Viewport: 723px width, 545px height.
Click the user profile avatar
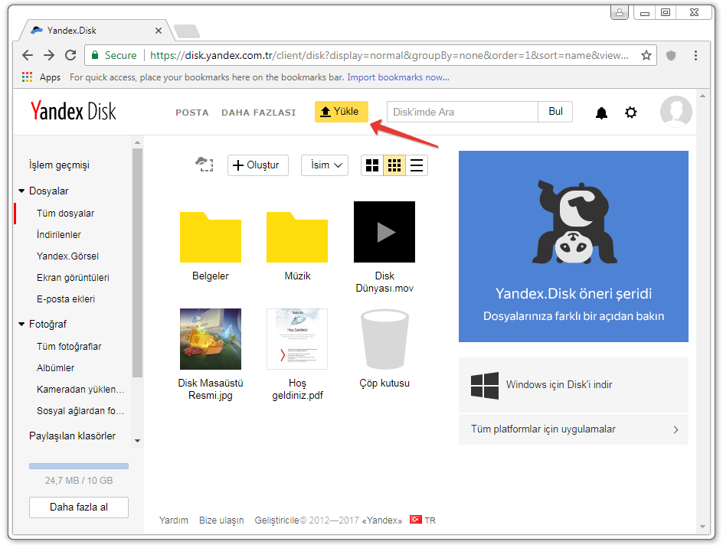click(x=676, y=112)
